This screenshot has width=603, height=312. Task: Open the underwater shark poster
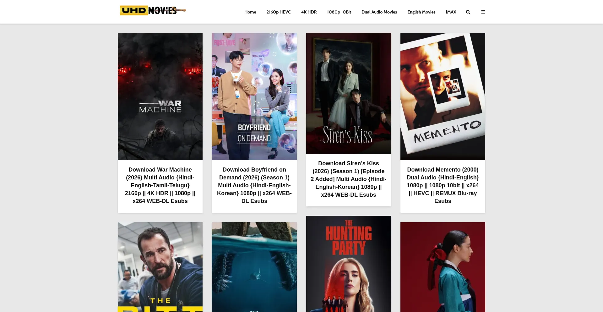[254, 267]
